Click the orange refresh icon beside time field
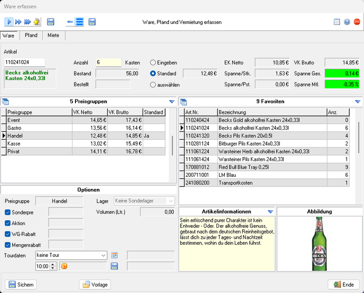 coord(64,266)
